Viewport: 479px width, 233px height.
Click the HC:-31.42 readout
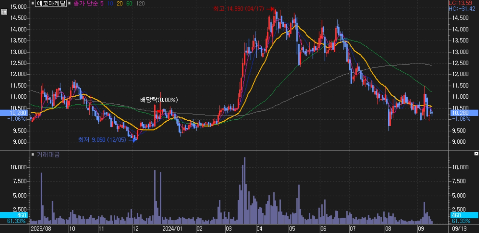tap(462, 9)
